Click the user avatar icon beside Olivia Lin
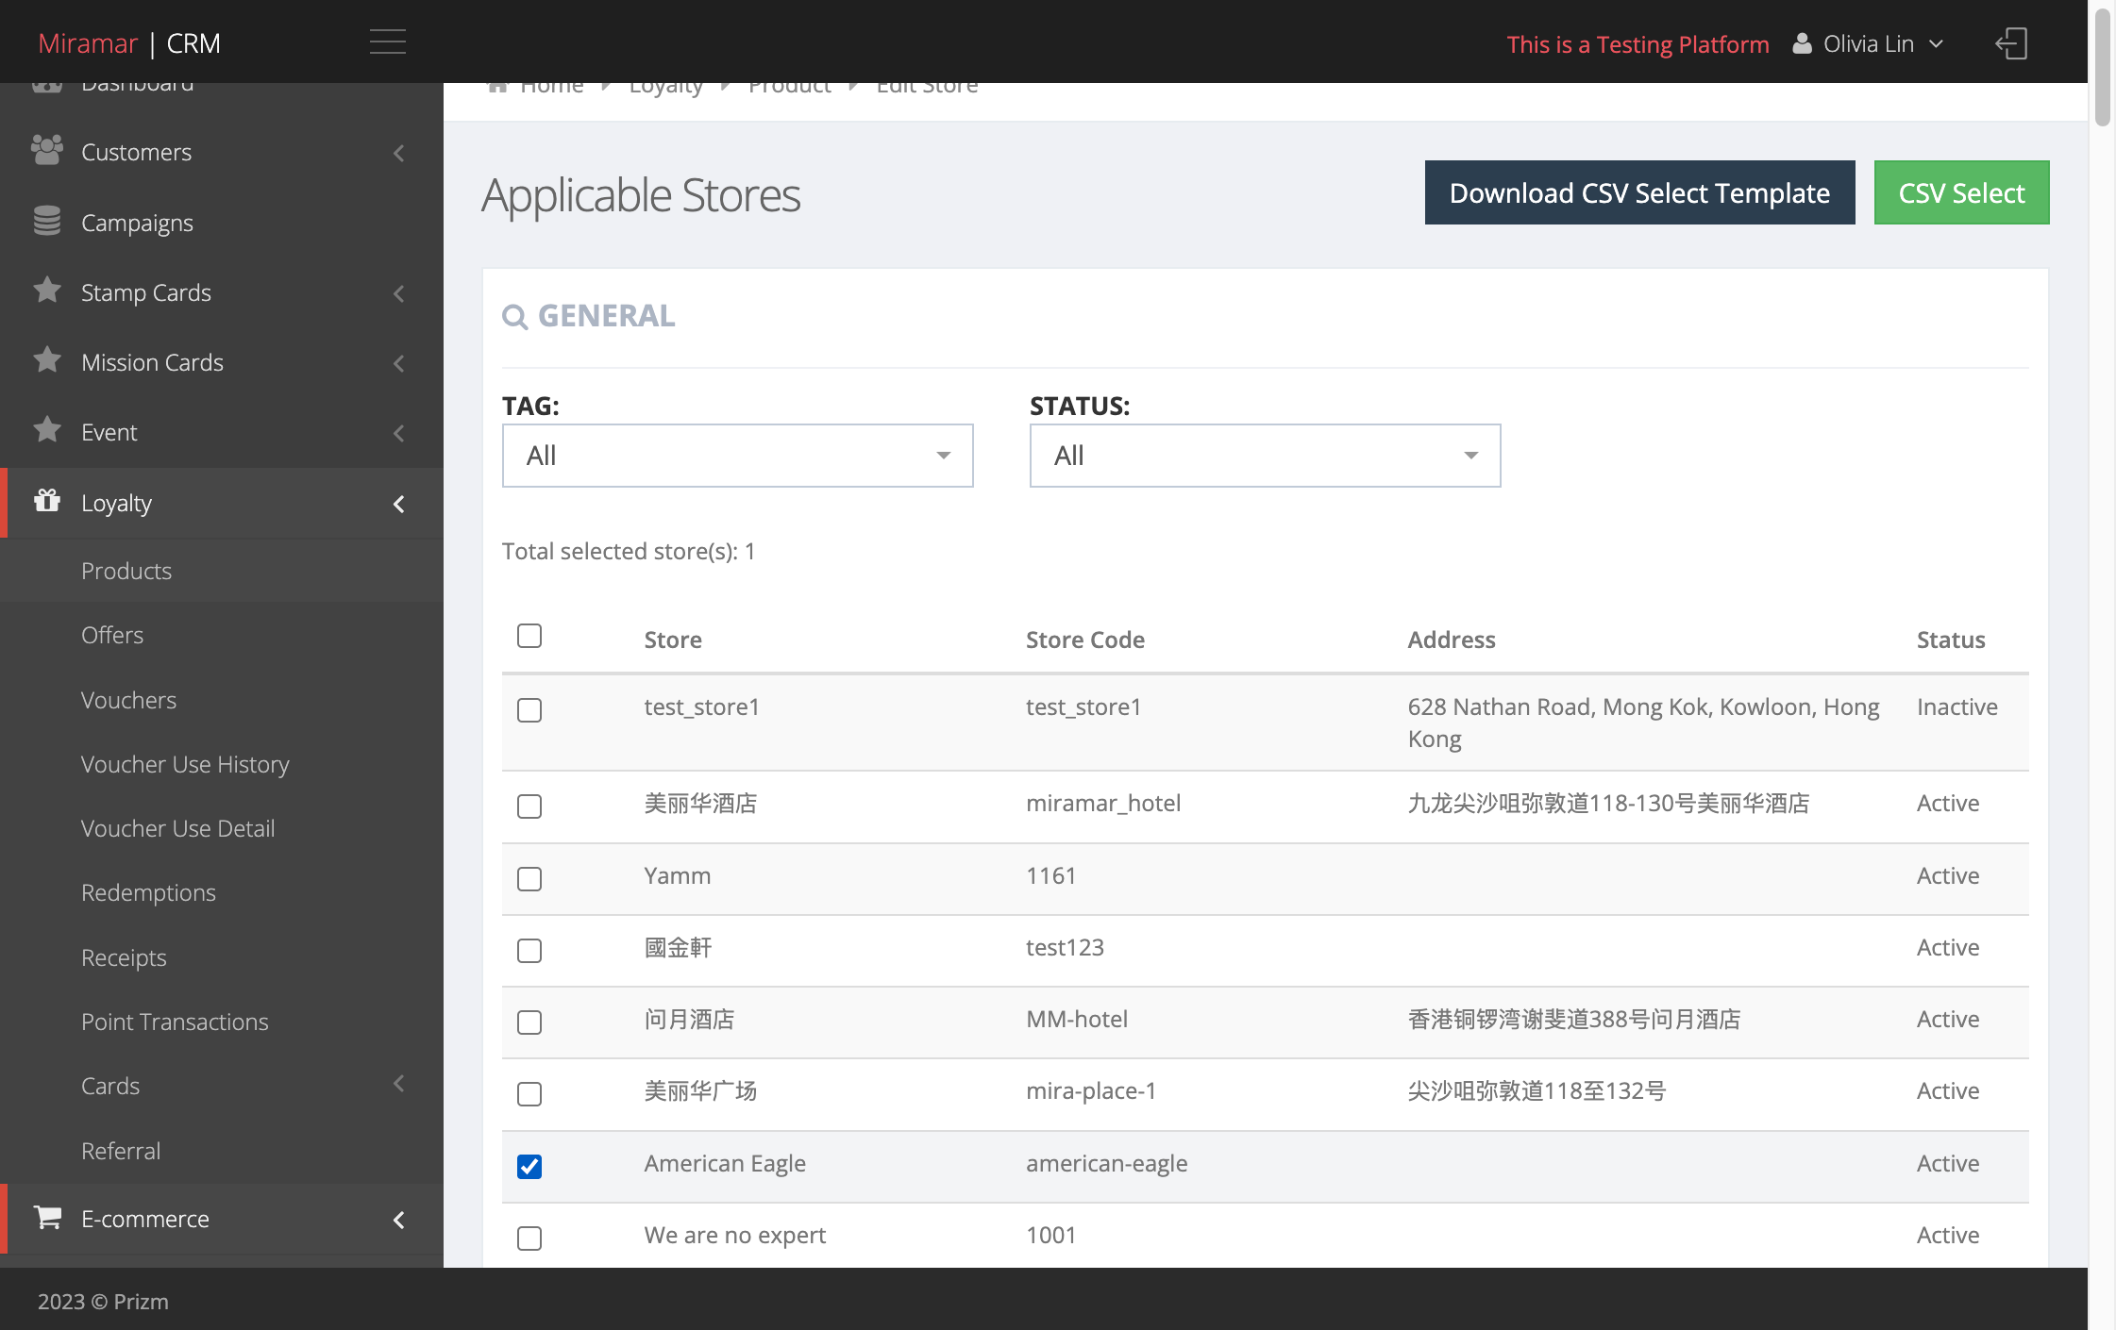Viewport: 2116px width, 1330px height. [x=1802, y=44]
